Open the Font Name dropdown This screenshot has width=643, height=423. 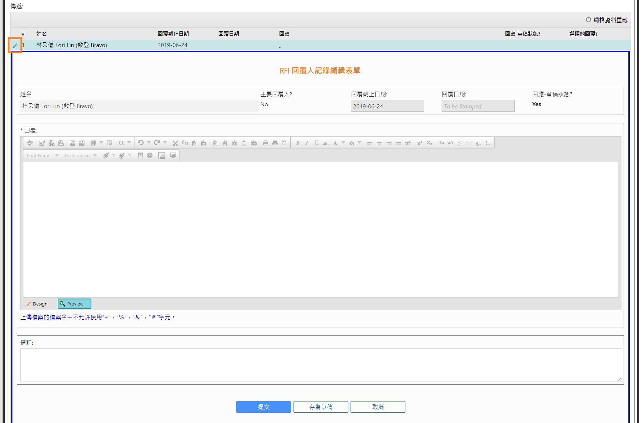(42, 156)
